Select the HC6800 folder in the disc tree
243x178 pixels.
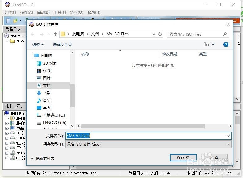pyautogui.click(x=18, y=41)
